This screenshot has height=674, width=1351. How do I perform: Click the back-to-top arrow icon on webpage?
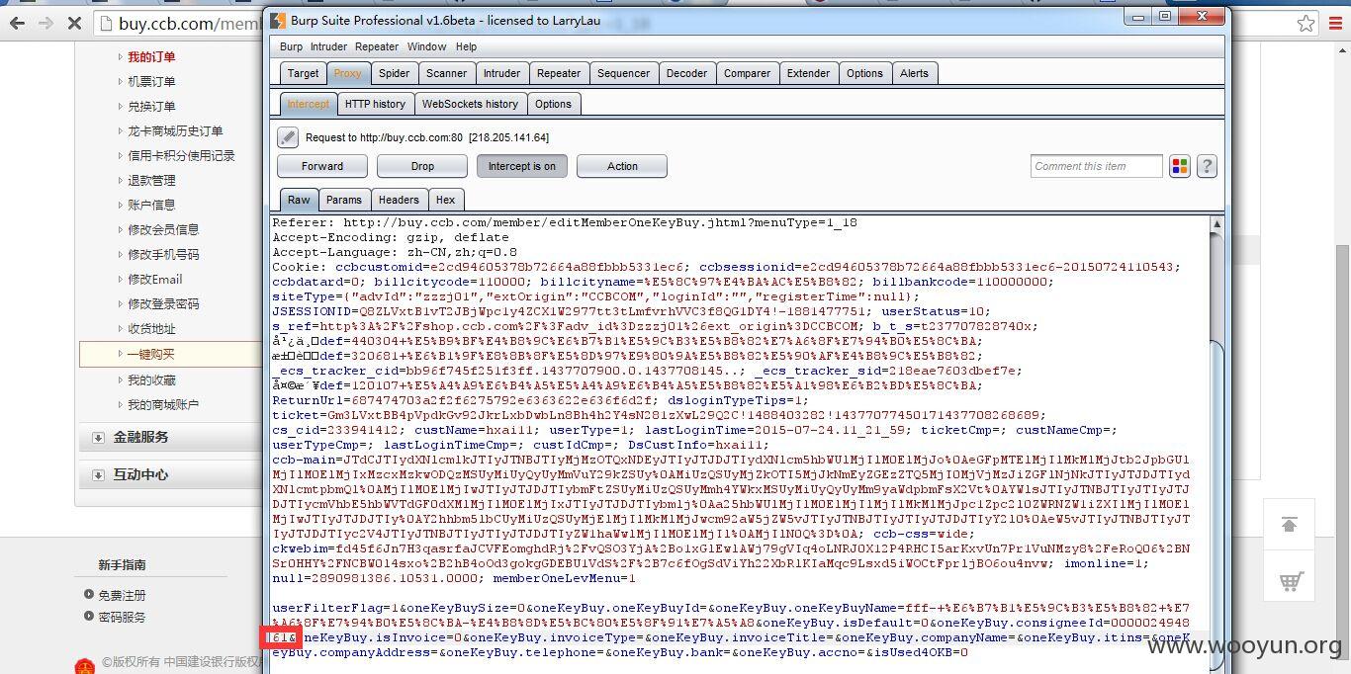click(x=1289, y=525)
